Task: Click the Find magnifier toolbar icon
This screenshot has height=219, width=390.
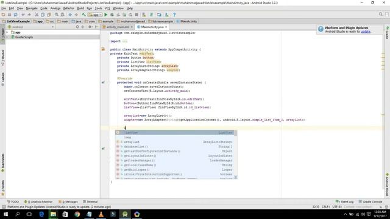Action: [x=57, y=15]
